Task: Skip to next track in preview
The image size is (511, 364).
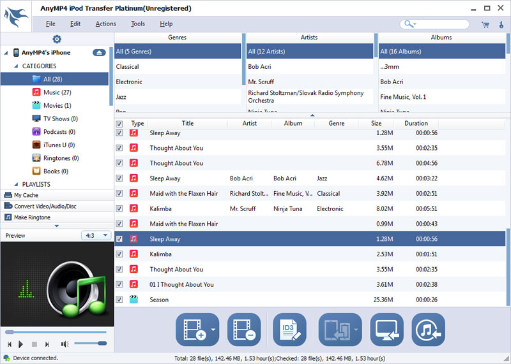Action: (x=47, y=344)
